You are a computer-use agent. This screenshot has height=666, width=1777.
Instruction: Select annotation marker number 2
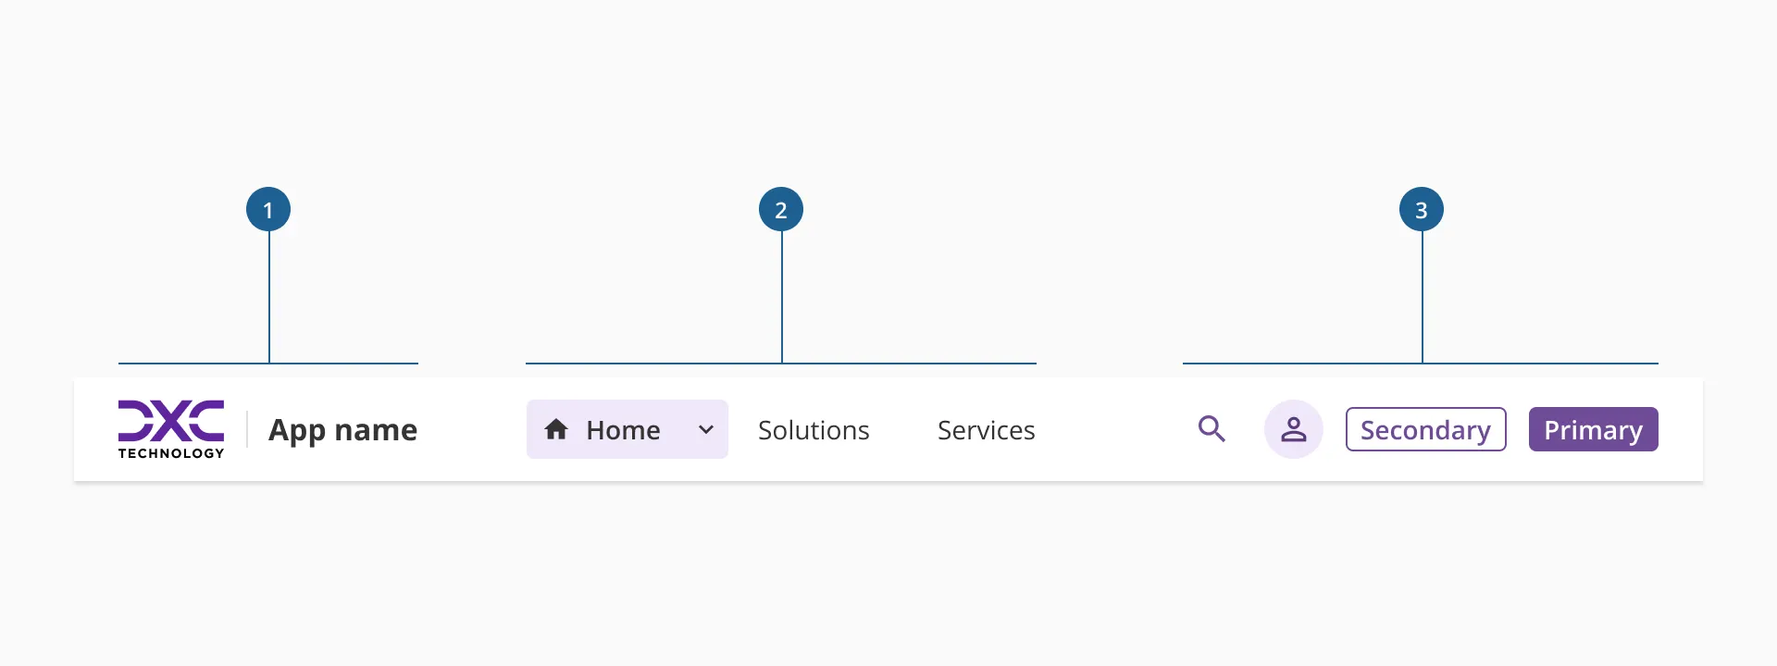[x=781, y=210]
